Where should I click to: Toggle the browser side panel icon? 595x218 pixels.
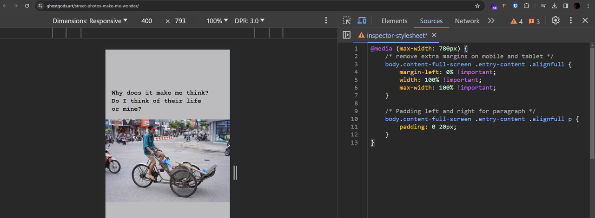tap(566, 6)
